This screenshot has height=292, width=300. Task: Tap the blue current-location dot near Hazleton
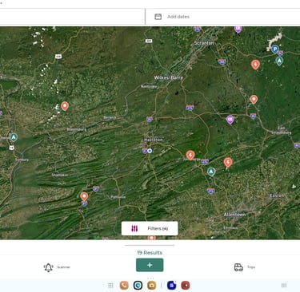[x=150, y=151]
